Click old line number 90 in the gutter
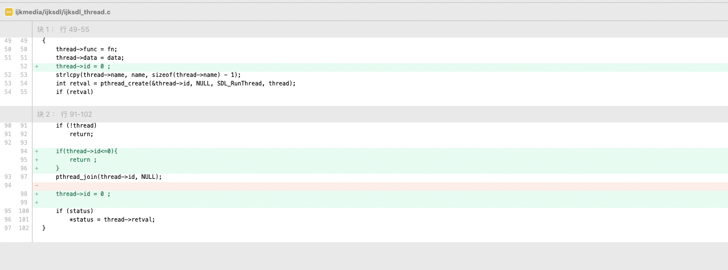Image resolution: width=728 pixels, height=270 pixels. point(7,125)
